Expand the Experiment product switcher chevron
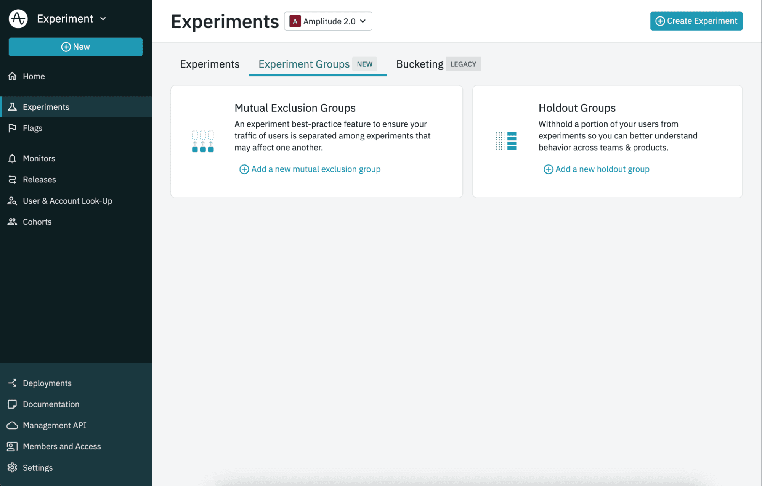This screenshot has width=762, height=486. pyautogui.click(x=103, y=19)
